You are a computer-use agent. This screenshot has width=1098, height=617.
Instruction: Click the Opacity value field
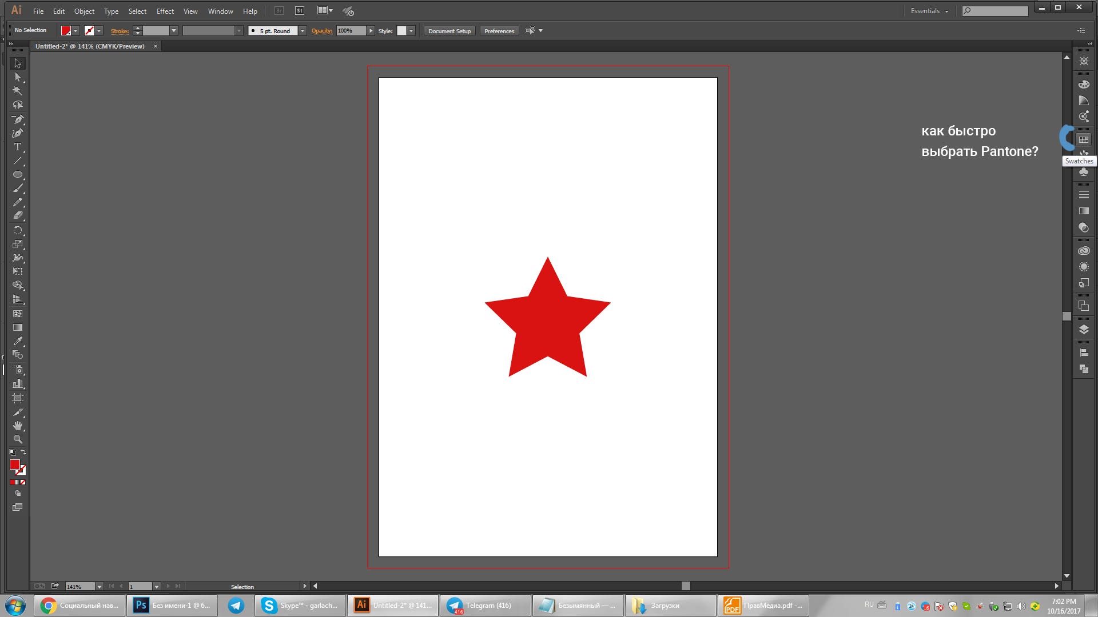pos(351,31)
